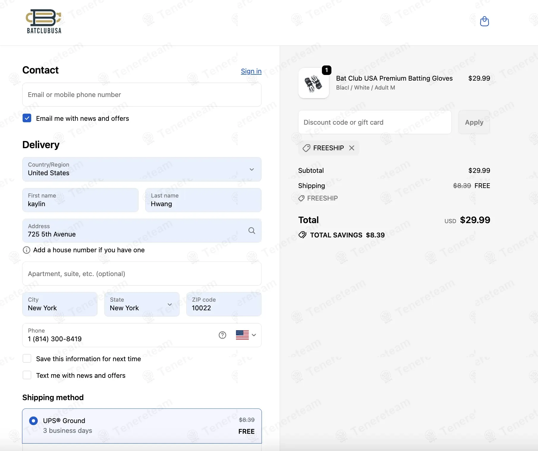Check Save this information for next time
The width and height of the screenshot is (538, 451).
tap(27, 358)
